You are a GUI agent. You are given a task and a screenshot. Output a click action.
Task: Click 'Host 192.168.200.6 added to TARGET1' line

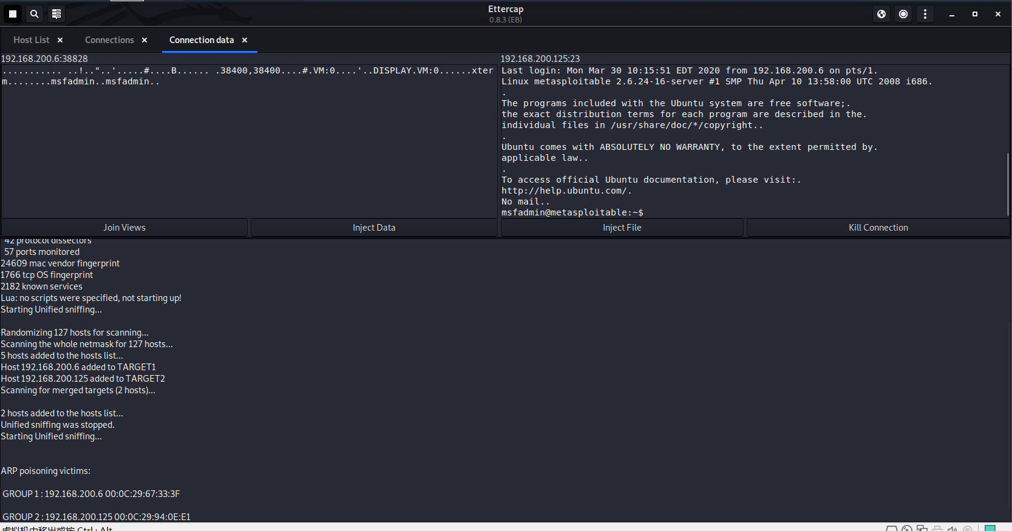(x=78, y=367)
